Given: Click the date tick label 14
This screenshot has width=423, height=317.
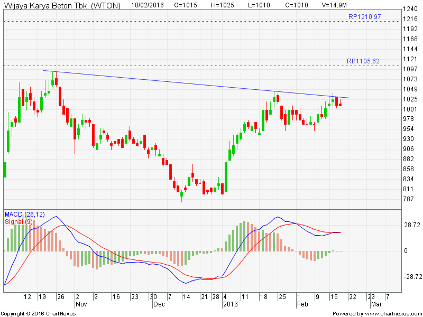Looking at the screenshot, I should pos(187,297).
